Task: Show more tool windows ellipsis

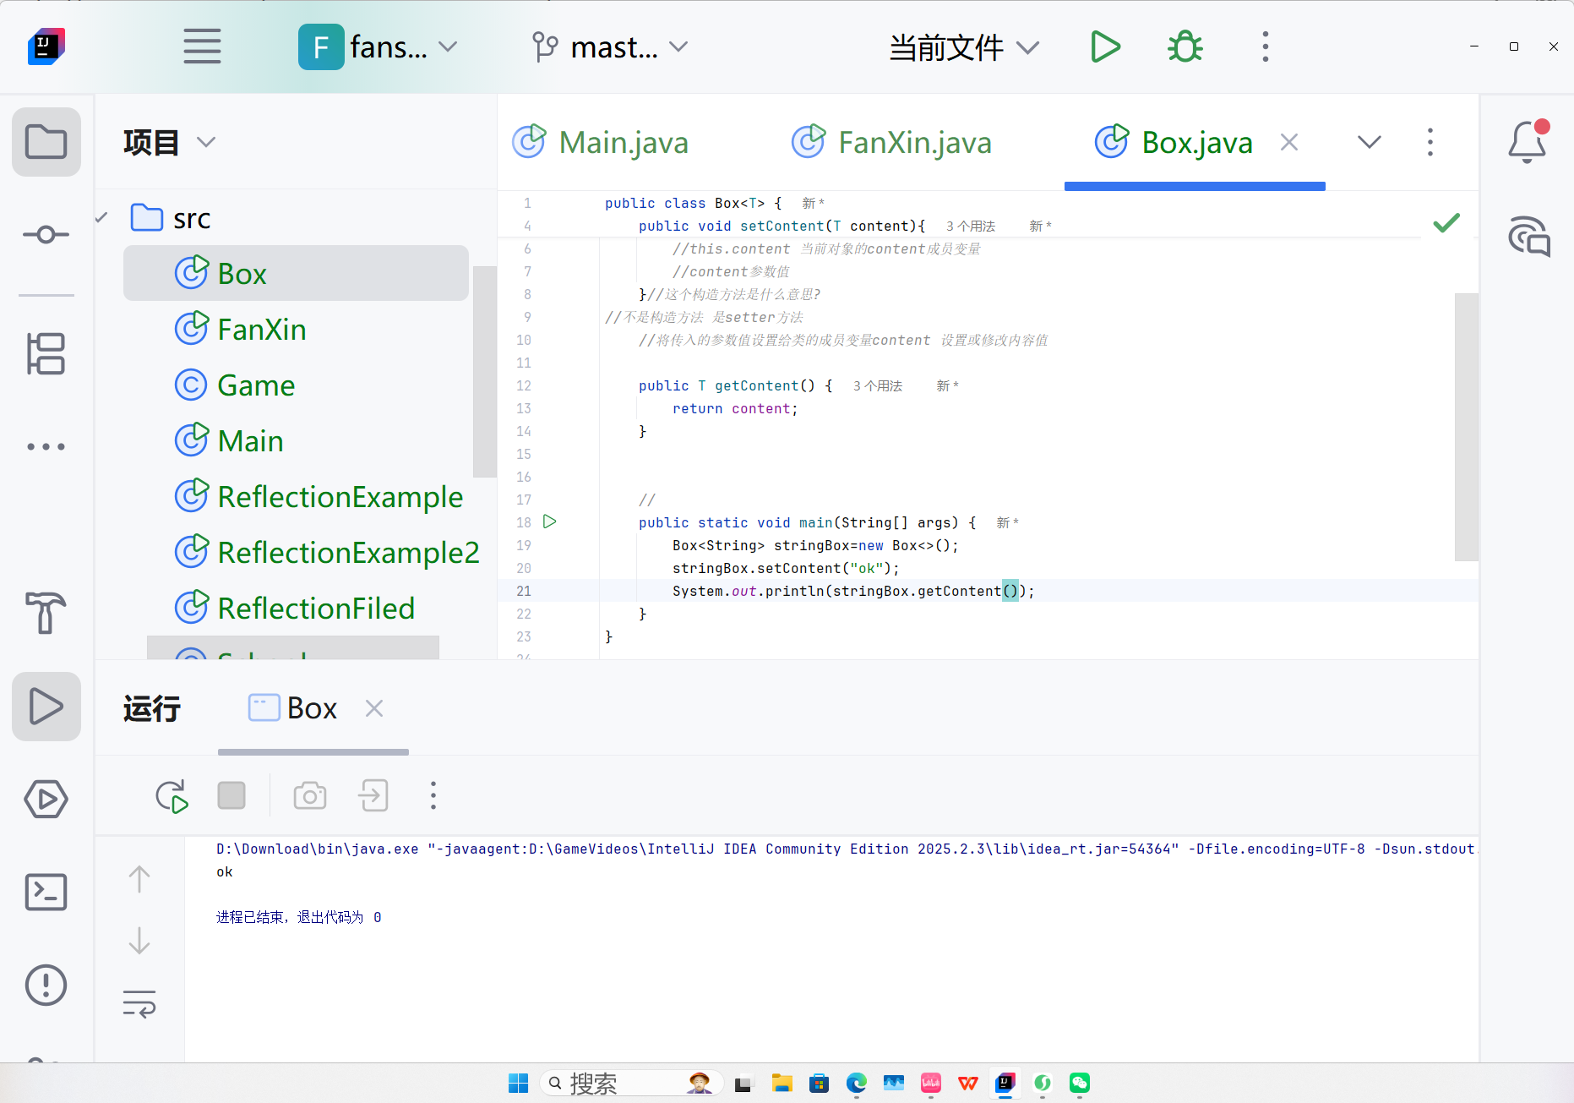Action: [46, 446]
